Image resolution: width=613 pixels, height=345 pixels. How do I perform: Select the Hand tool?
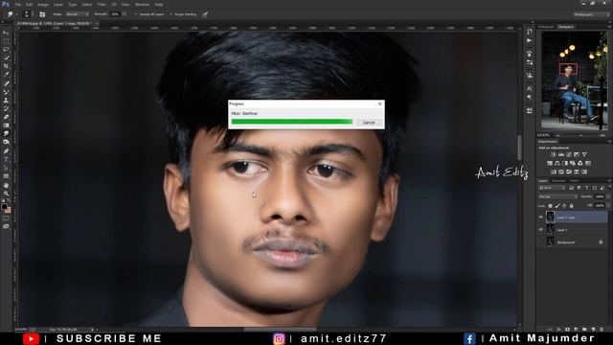coord(6,185)
